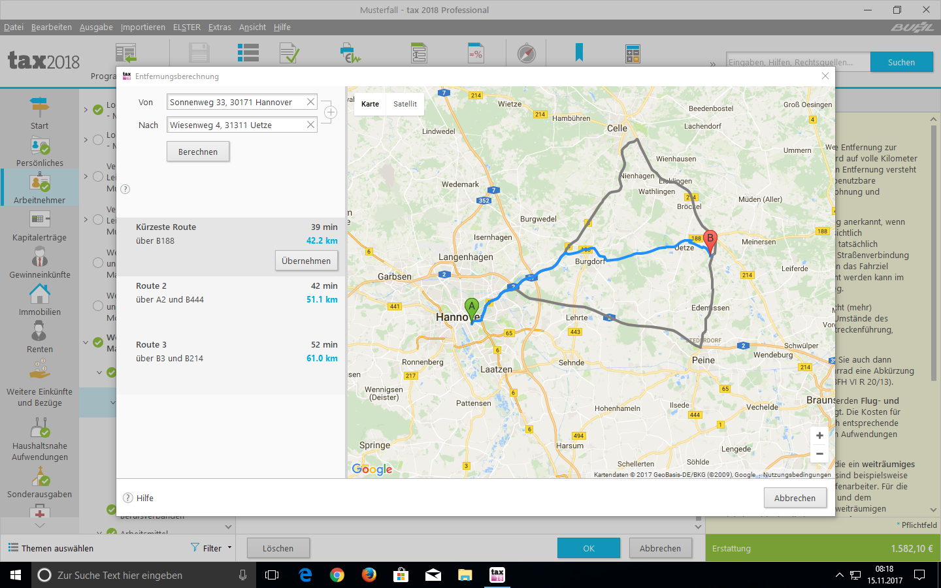The width and height of the screenshot is (941, 588).
Task: Open the Ausgabe menu
Action: (96, 27)
